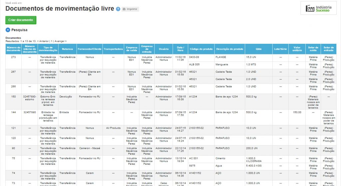Open document number 150 row
The image size is (341, 186).
click(x=14, y=96)
